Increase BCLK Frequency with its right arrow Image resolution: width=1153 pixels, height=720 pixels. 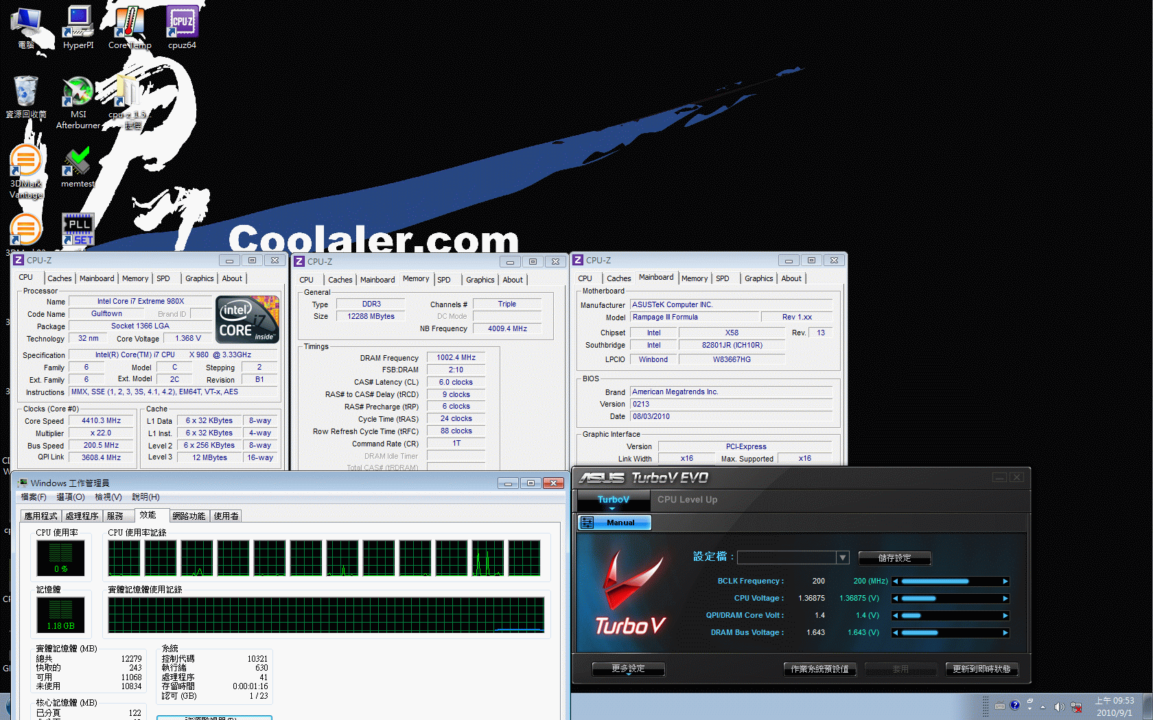[x=1005, y=581]
